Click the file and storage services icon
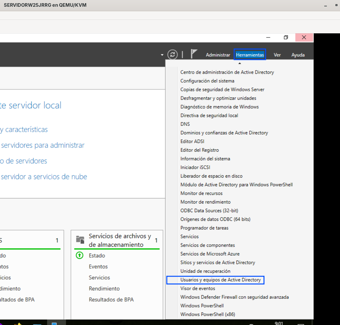Image resolution: width=340 pixels, height=325 pixels. [80, 240]
